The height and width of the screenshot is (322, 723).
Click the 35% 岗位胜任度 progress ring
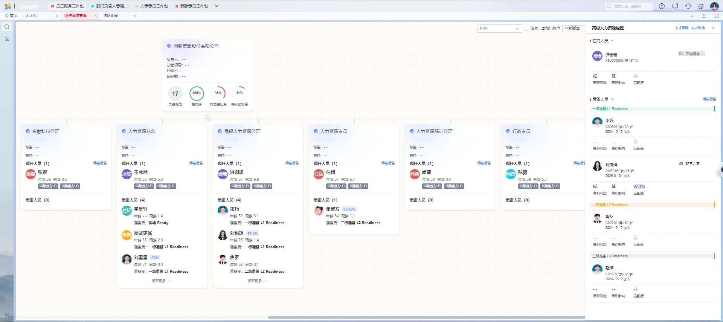[218, 93]
